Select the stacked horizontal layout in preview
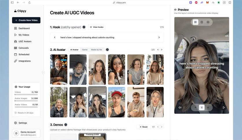 (208, 22)
